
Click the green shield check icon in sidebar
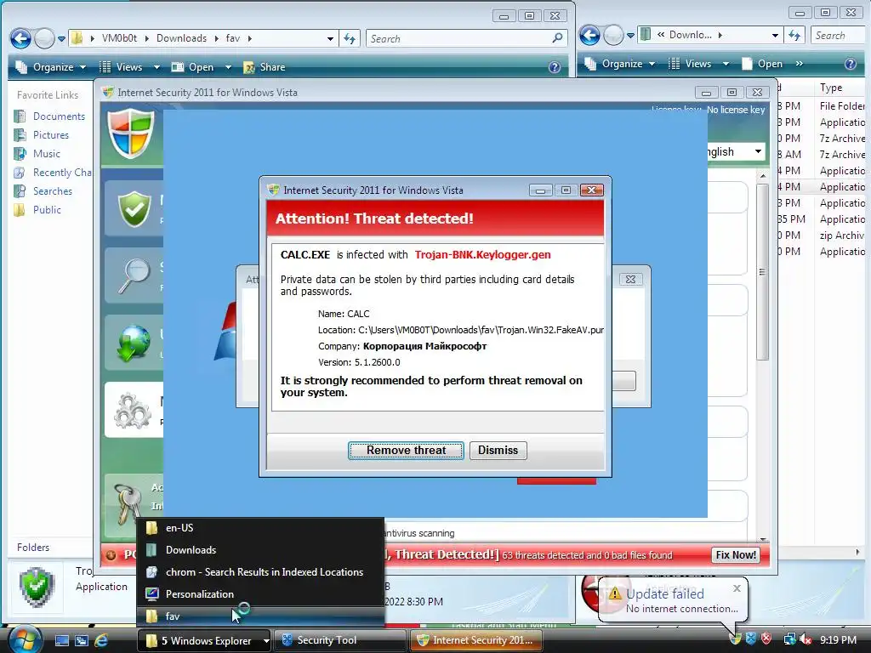pos(134,208)
